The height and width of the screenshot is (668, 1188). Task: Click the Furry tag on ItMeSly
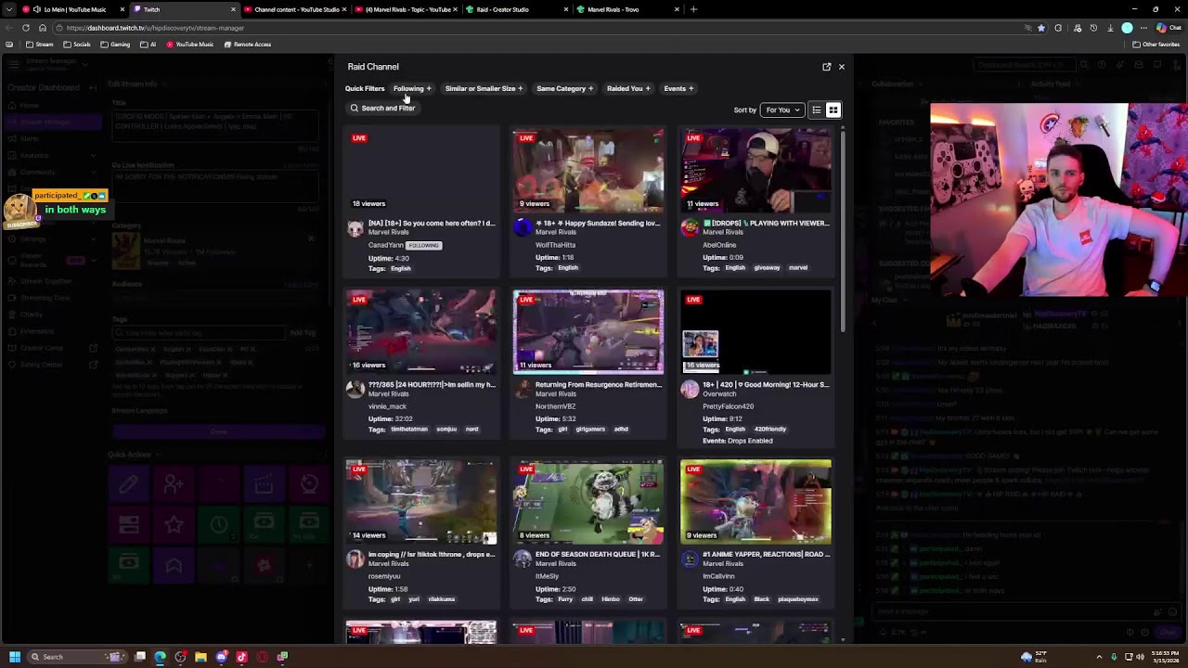click(x=565, y=599)
